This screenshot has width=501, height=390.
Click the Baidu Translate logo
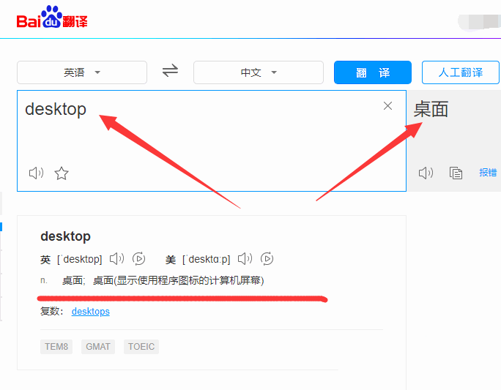tap(52, 18)
